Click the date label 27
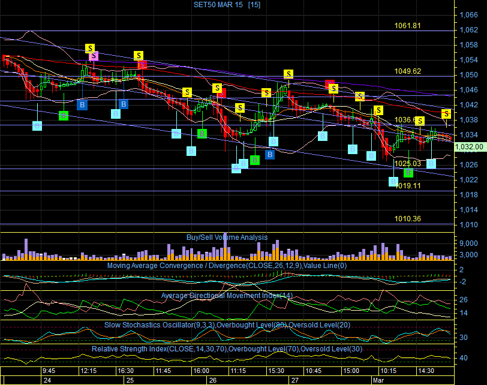 (x=294, y=380)
